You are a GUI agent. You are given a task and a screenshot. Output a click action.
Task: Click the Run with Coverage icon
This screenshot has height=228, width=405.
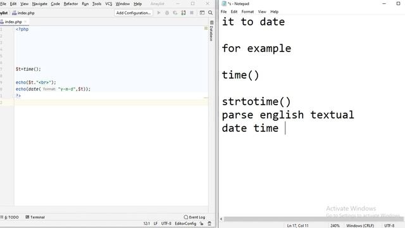click(x=175, y=13)
